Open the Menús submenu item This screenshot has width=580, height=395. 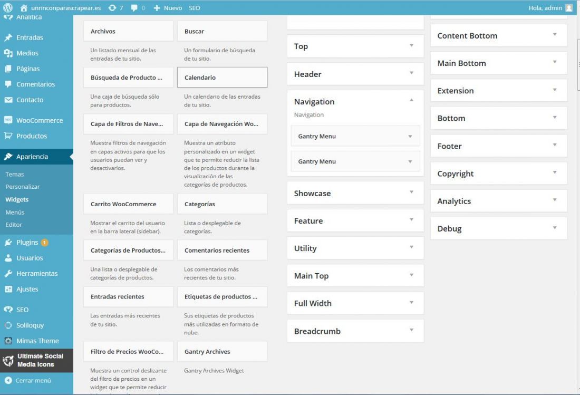15,213
